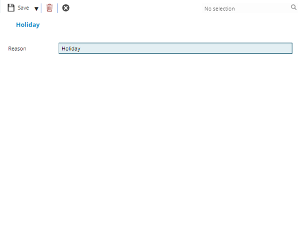Image resolution: width=301 pixels, height=231 pixels.
Task: Expand the black triangle beside Save
Action: pos(36,9)
